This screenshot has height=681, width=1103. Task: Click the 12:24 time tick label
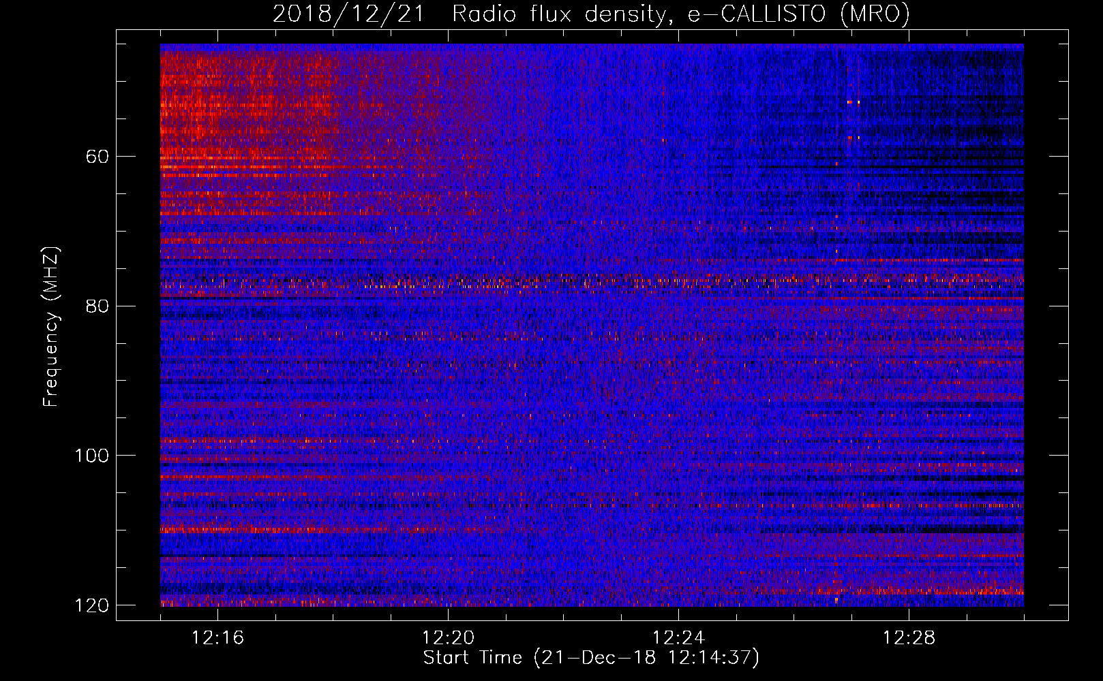click(679, 638)
